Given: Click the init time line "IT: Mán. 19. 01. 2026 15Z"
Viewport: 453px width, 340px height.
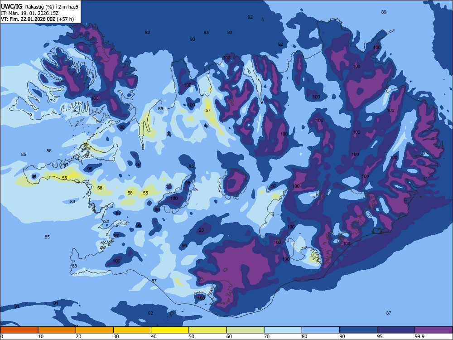Looking at the screenshot, I should pyautogui.click(x=30, y=13).
